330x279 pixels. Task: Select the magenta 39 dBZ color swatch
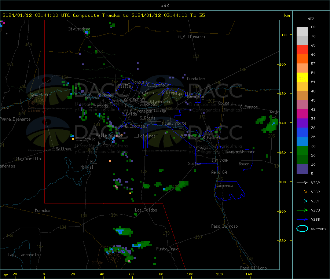pyautogui.click(x=302, y=114)
